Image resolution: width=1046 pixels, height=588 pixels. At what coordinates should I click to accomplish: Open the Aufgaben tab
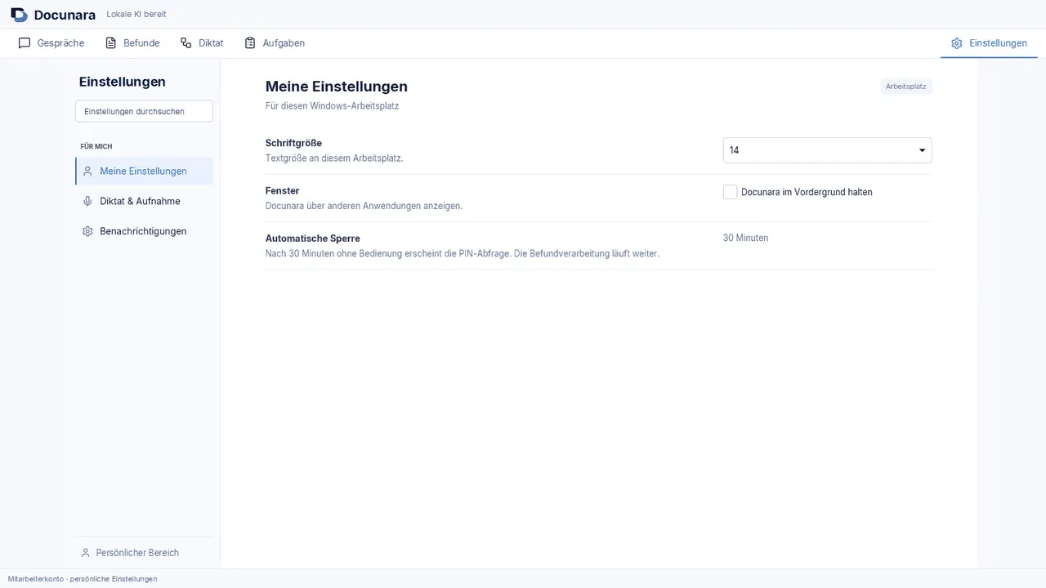tap(275, 43)
